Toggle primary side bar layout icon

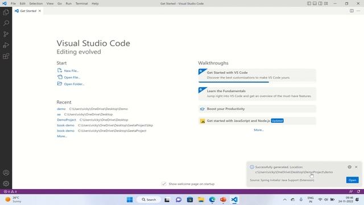pyautogui.click(x=309, y=3)
